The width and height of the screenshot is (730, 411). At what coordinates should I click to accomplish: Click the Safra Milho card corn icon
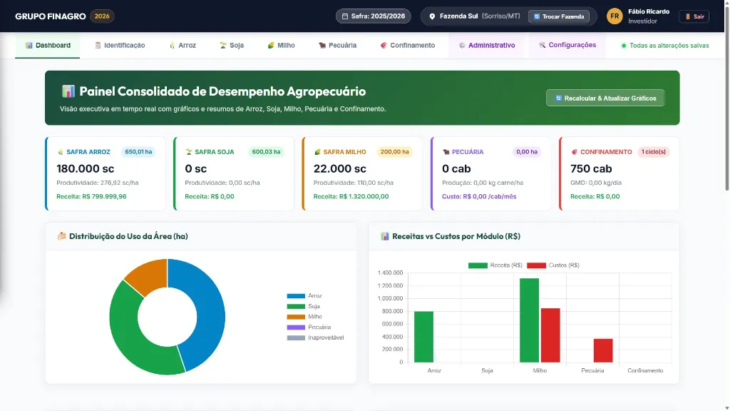(x=317, y=152)
